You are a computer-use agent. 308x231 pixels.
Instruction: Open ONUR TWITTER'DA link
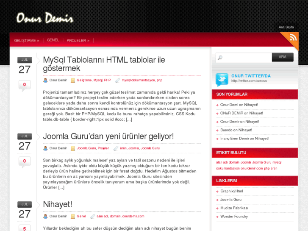pos(251,76)
